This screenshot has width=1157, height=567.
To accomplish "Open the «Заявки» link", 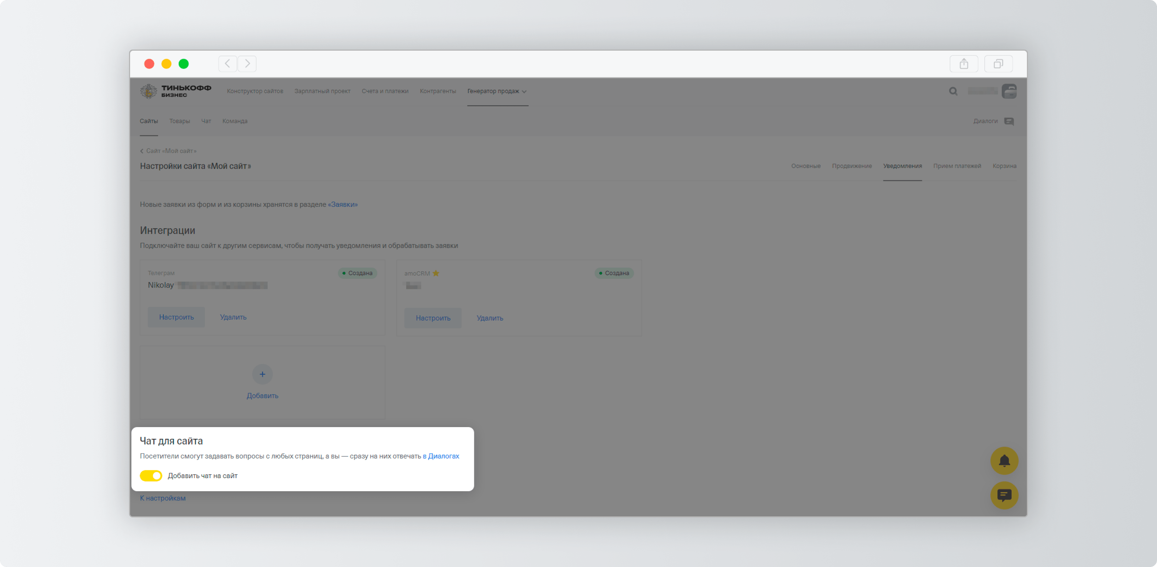I will tap(342, 205).
